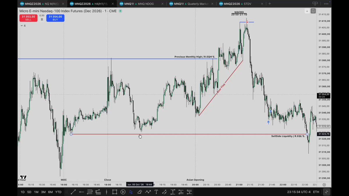The width and height of the screenshot is (349, 196).
Task: Set chart range to 3M
Action: 43,192
